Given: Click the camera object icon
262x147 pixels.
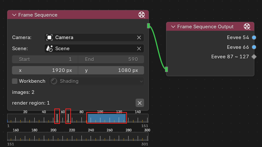Looking at the screenshot, I should 49,37.
